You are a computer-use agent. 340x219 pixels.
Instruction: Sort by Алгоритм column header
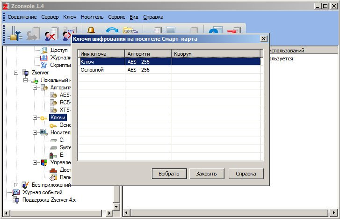[148, 54]
